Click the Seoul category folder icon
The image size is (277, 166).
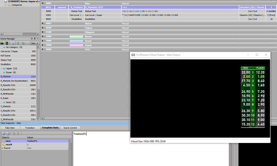click(4, 102)
